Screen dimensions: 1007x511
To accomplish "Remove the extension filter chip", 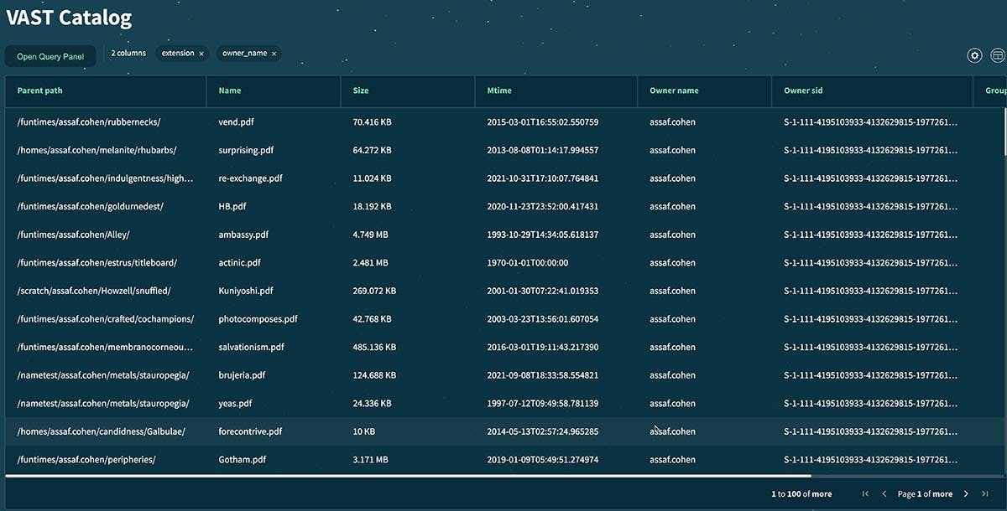I will tap(201, 53).
